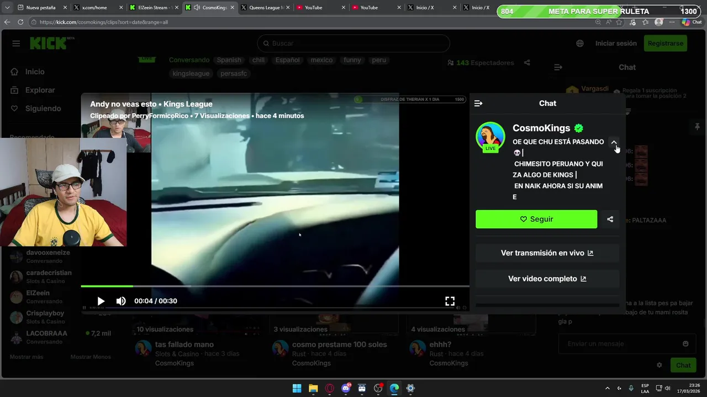This screenshot has width=707, height=397.
Task: Focus the Buscar search field
Action: tap(353, 43)
